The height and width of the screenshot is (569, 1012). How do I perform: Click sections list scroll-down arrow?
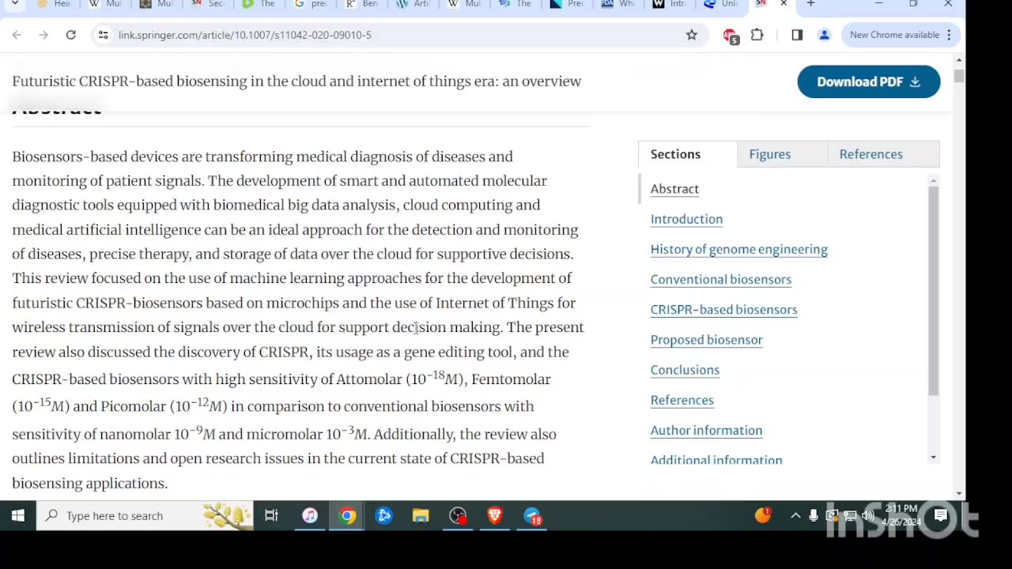(x=933, y=458)
